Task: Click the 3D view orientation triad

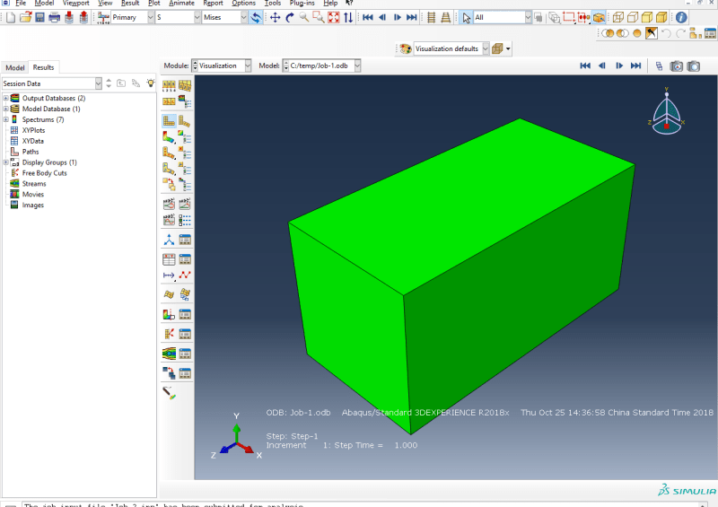Action: [666, 111]
